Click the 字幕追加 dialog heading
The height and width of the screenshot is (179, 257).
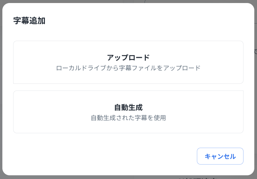[x=29, y=21]
